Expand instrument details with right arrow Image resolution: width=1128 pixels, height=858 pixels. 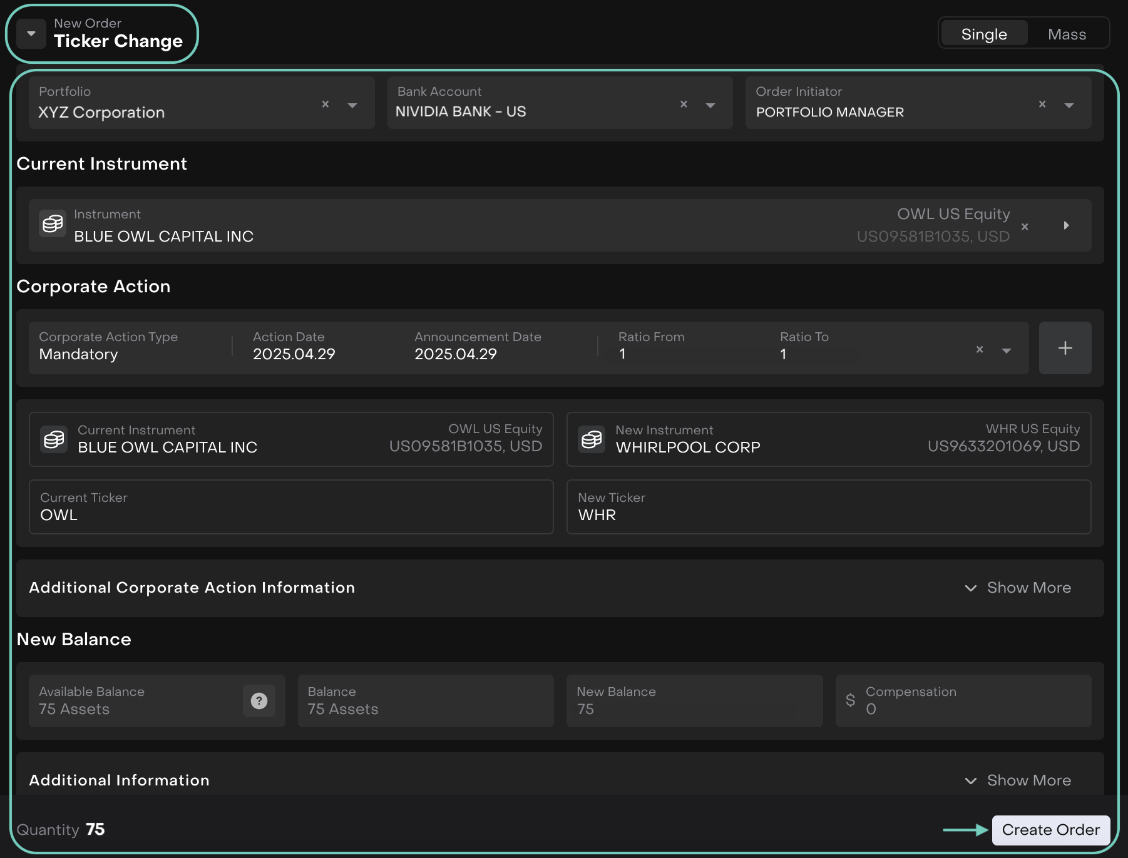click(1066, 225)
